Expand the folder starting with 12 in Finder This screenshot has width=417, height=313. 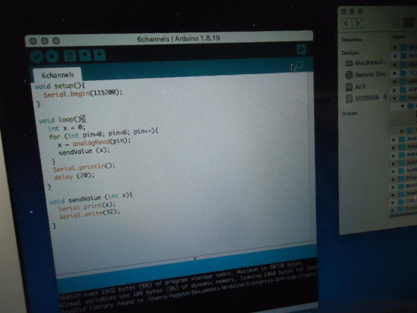(x=395, y=72)
